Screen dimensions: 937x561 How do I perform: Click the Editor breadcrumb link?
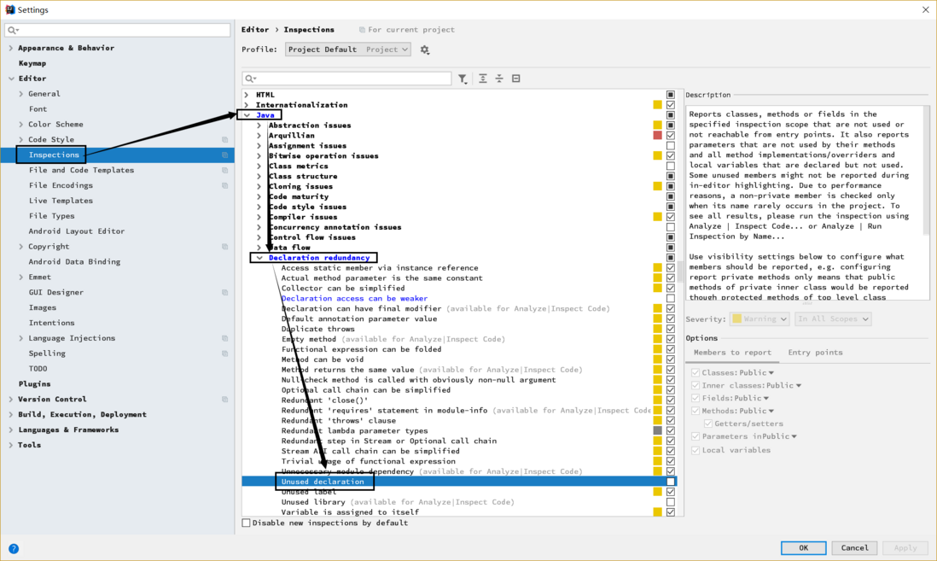pyautogui.click(x=255, y=29)
